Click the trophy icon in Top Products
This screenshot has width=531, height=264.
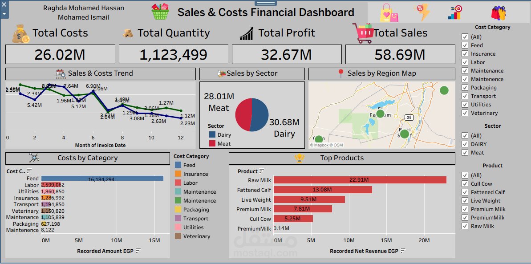[299, 158]
